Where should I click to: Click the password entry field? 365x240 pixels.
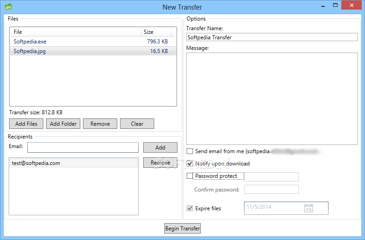pos(271,177)
